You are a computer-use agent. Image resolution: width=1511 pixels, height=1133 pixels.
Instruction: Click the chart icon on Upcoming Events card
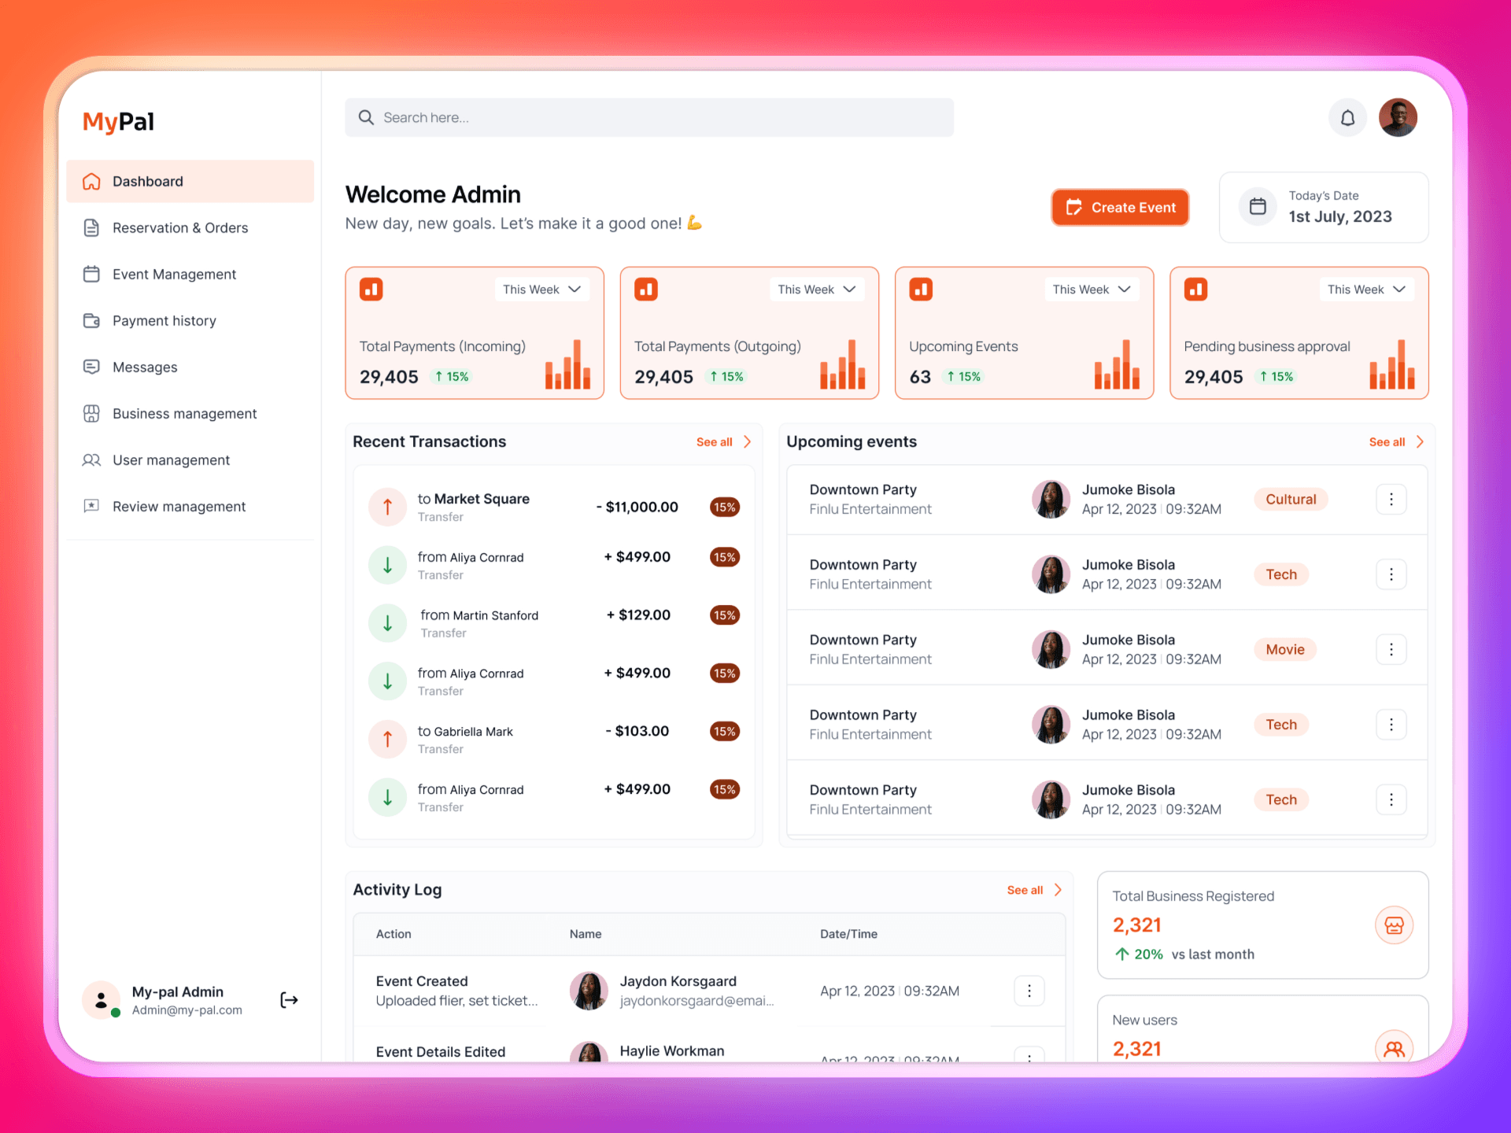[x=921, y=290]
